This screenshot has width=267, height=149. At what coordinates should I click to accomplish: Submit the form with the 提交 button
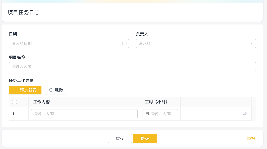click(x=145, y=139)
